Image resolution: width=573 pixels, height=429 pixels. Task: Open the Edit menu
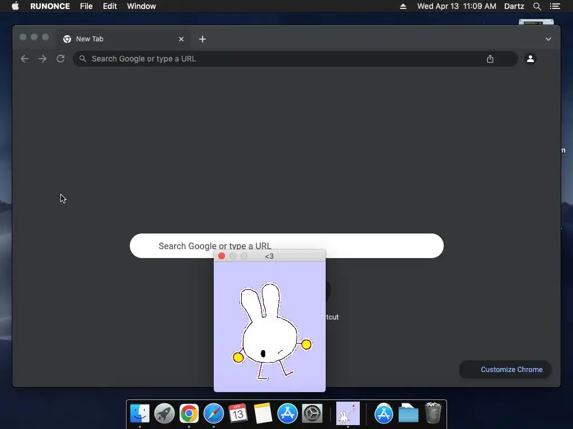110,6
